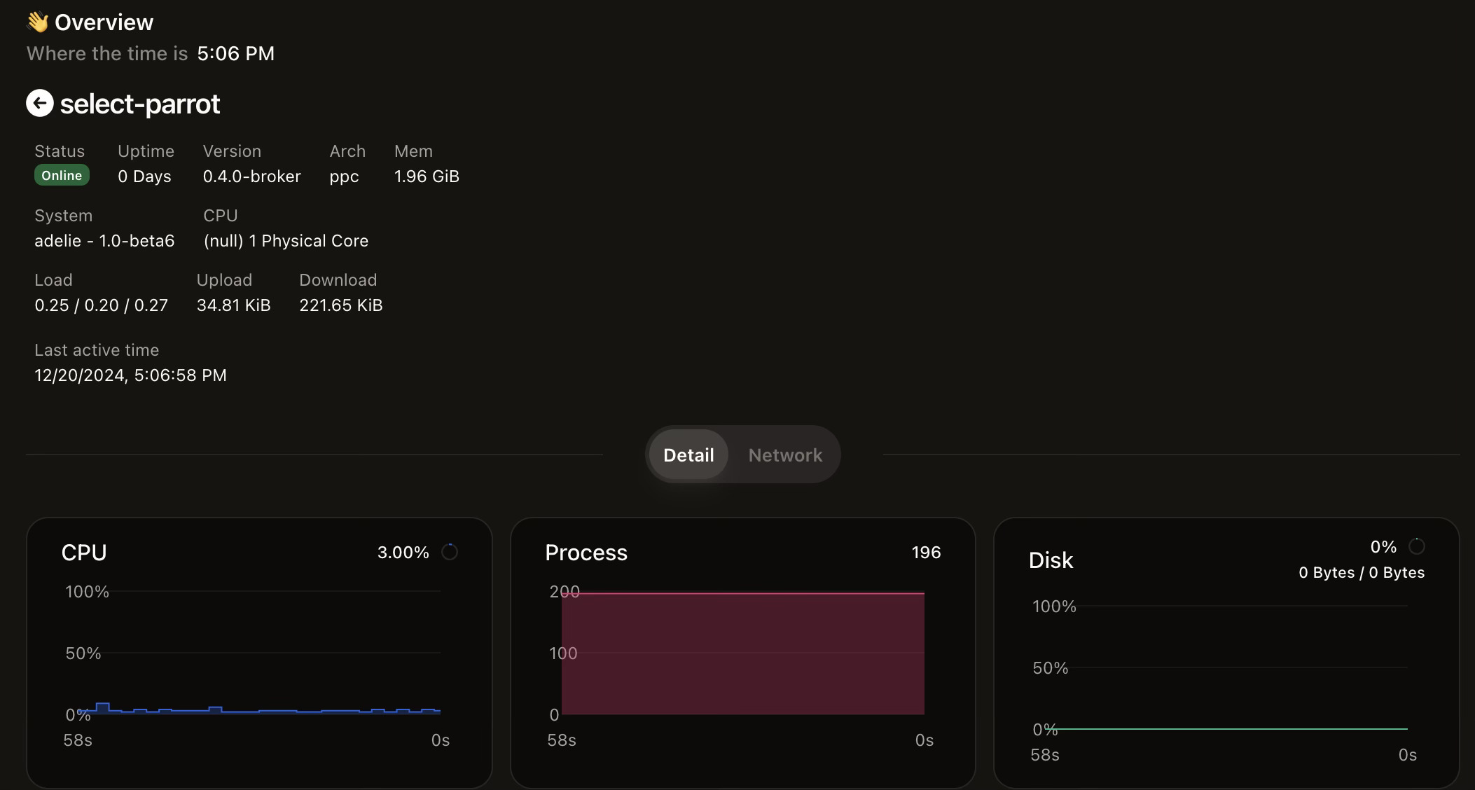Click the version 0.4.0-broker
The image size is (1475, 790).
tap(252, 176)
